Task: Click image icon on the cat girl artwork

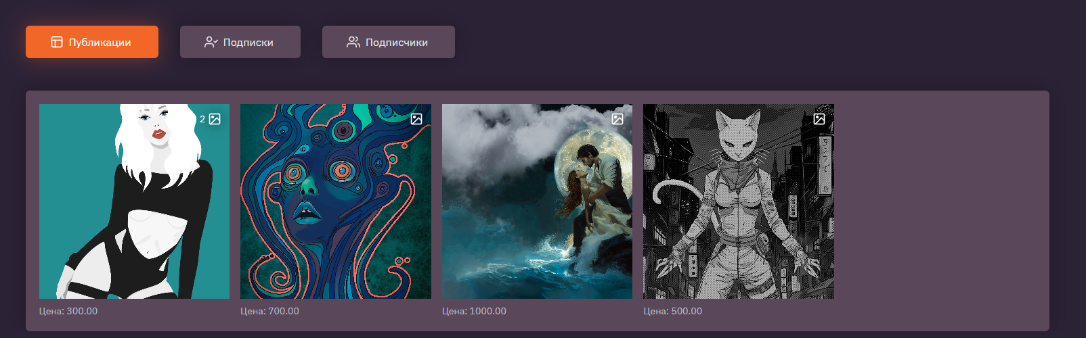Action: [x=819, y=119]
